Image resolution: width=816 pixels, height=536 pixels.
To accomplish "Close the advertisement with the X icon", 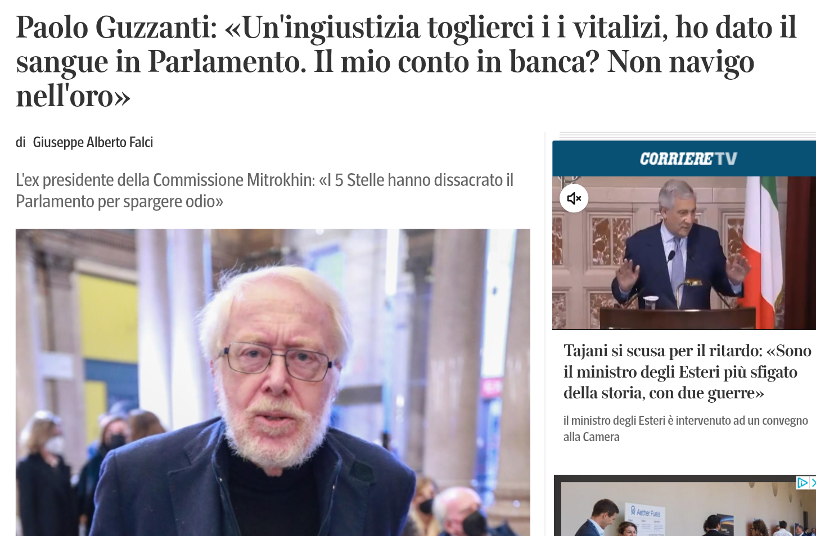I will [x=813, y=483].
